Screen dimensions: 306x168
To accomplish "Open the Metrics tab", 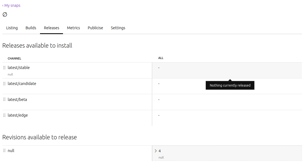I will (x=73, y=28).
